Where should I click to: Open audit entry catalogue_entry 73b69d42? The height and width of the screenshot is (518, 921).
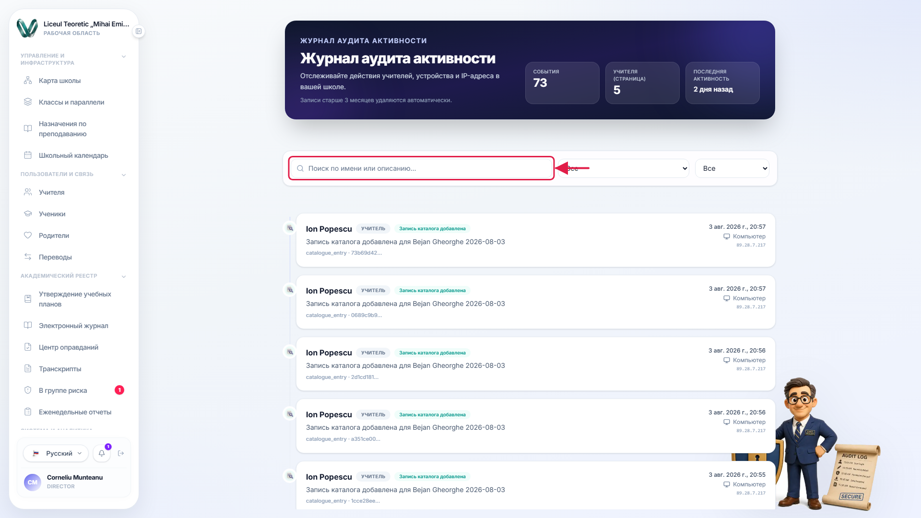click(x=535, y=240)
